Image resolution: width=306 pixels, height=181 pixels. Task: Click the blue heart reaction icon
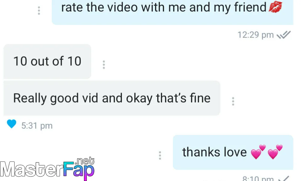point(12,124)
